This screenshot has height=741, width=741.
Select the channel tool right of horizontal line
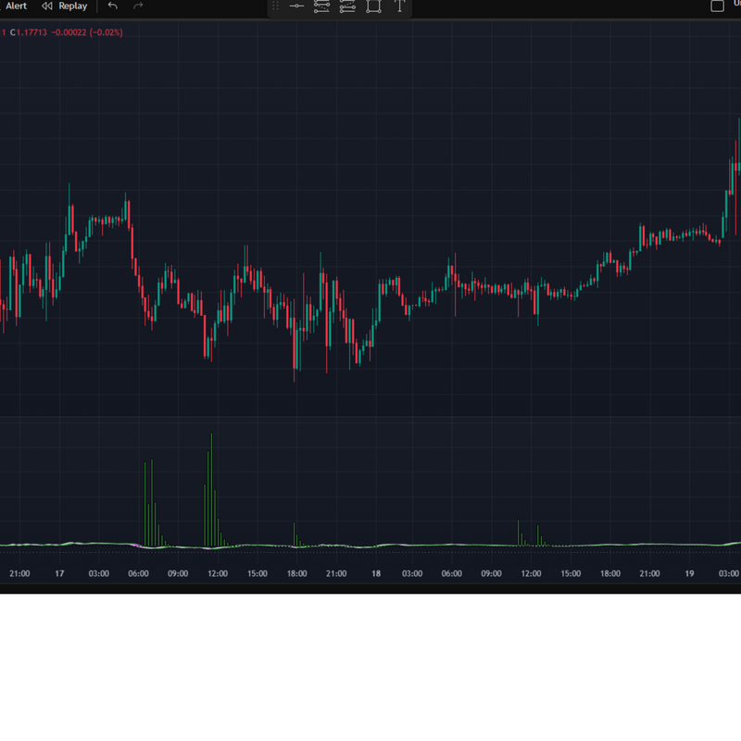[321, 6]
